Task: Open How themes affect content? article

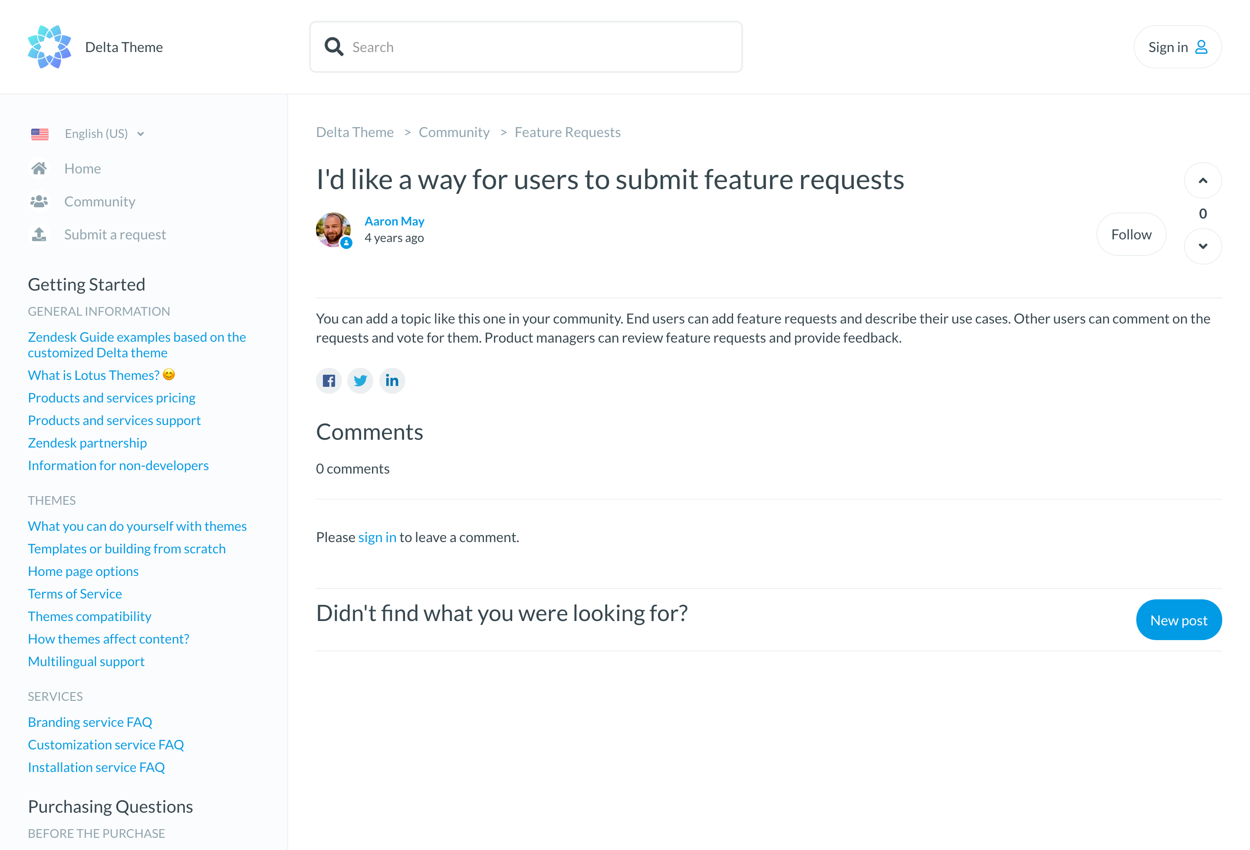Action: click(109, 639)
